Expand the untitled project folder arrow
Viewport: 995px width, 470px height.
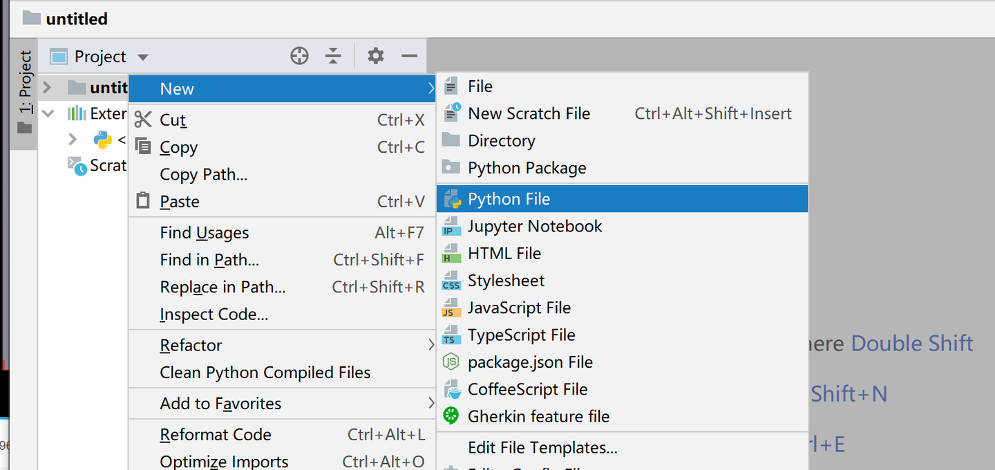point(47,88)
